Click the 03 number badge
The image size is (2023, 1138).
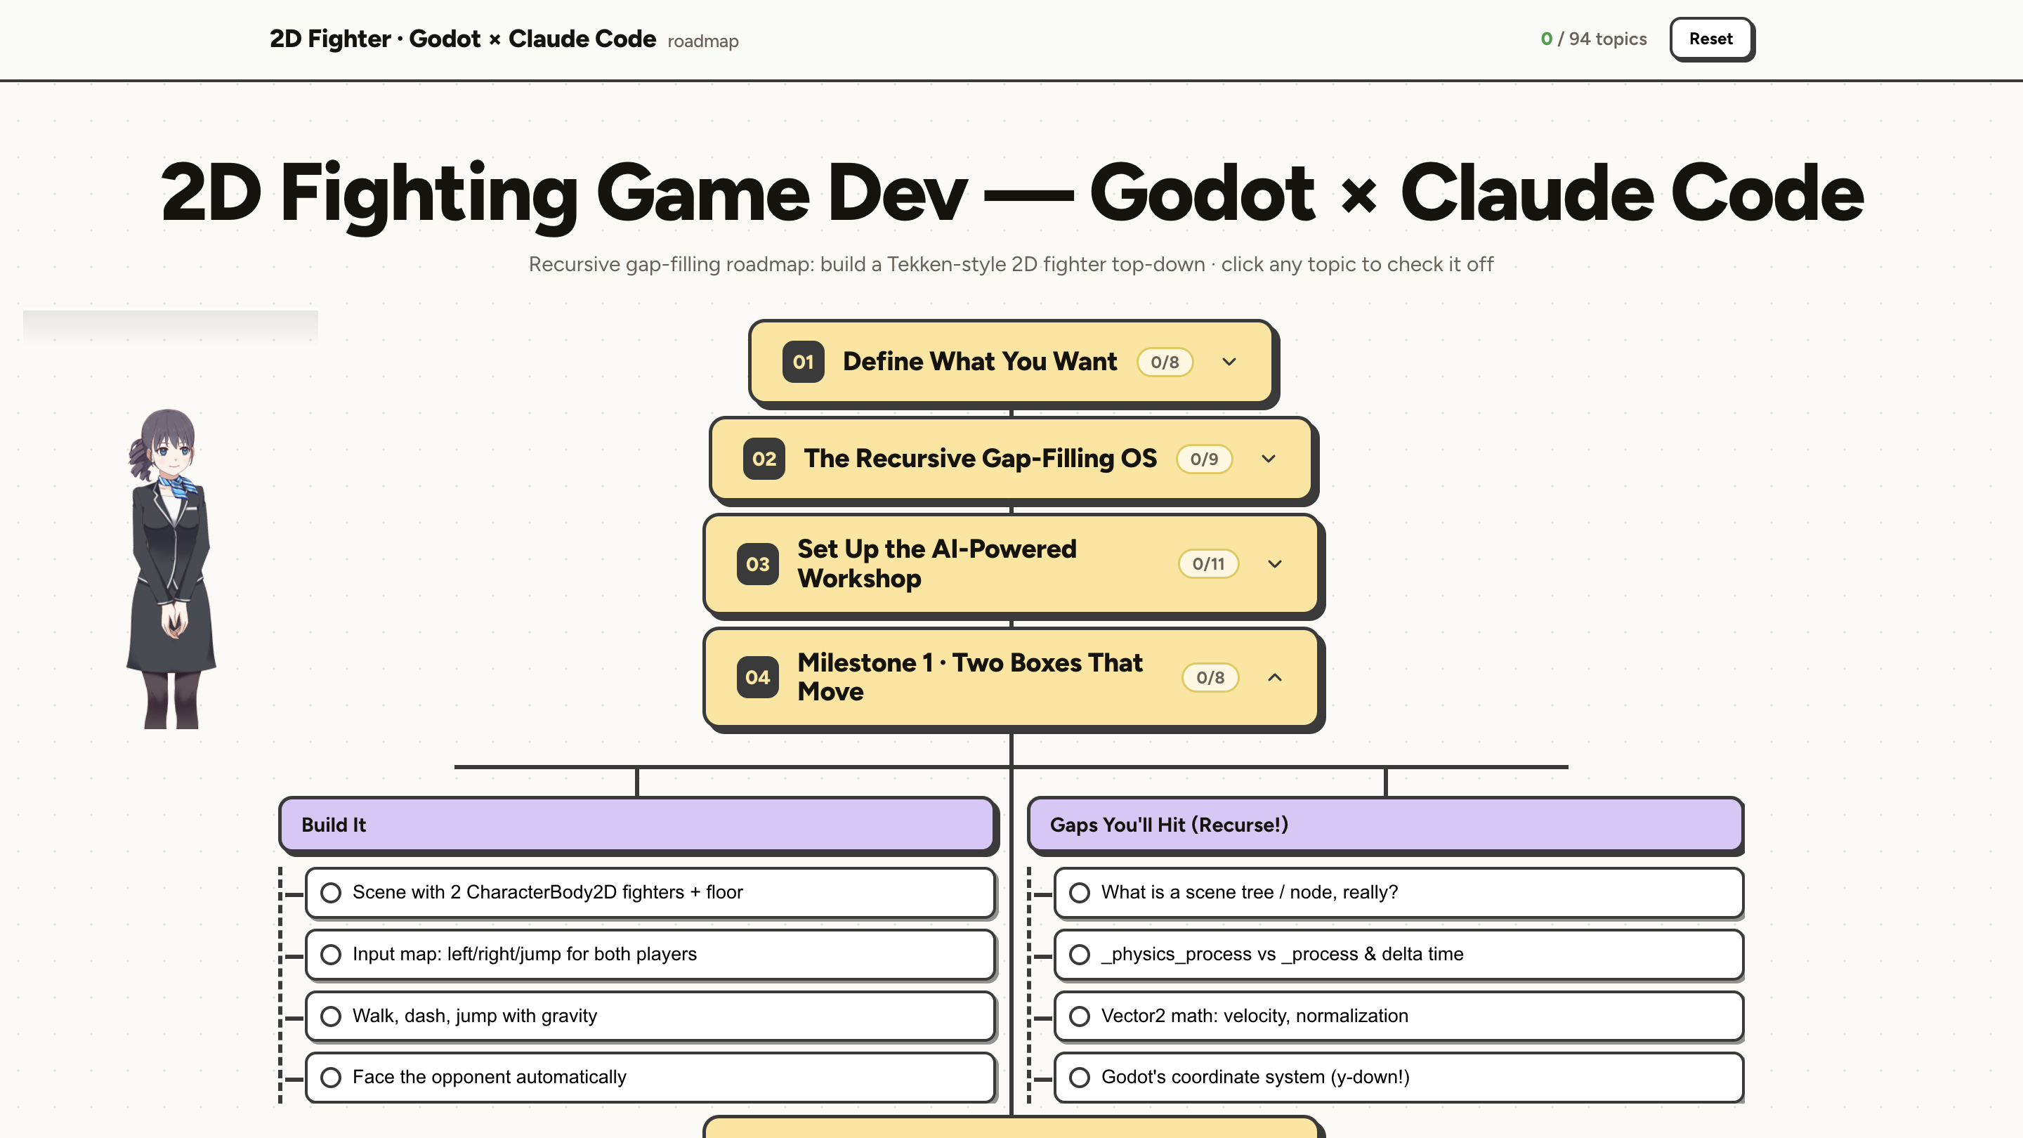click(757, 564)
